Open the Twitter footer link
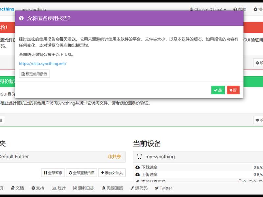Viewport: 263px width, 197px height. [163, 188]
